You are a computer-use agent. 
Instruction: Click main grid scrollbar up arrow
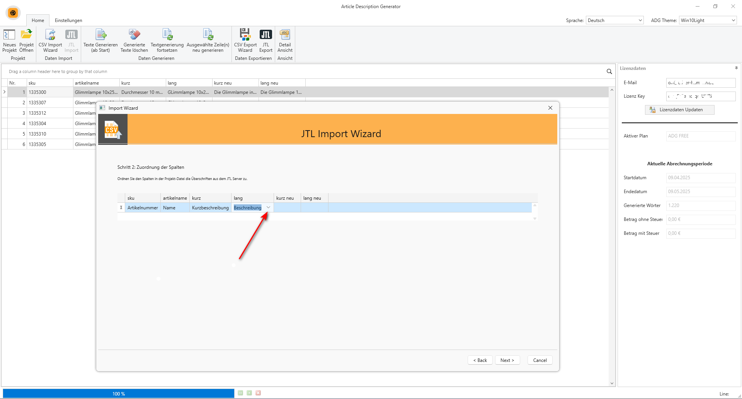coord(612,90)
